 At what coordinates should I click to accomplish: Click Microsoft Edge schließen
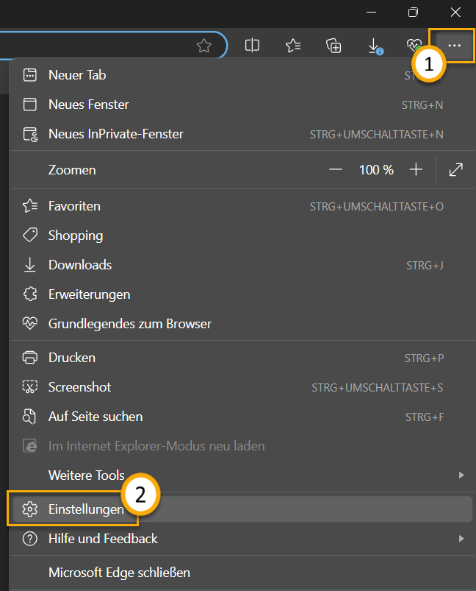tap(119, 572)
